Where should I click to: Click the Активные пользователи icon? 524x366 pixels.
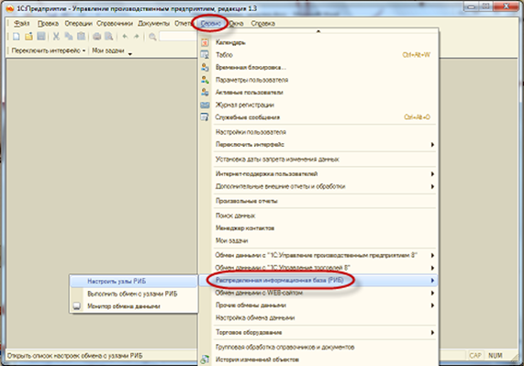(205, 92)
